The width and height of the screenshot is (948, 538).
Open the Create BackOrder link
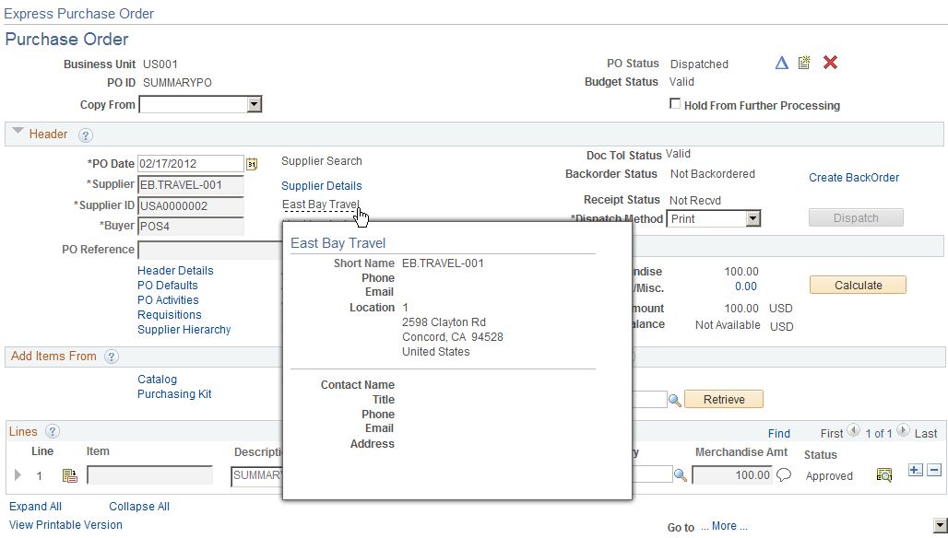tap(853, 177)
